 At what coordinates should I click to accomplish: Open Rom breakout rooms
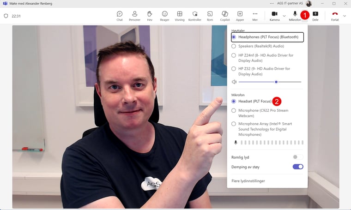[x=210, y=16]
